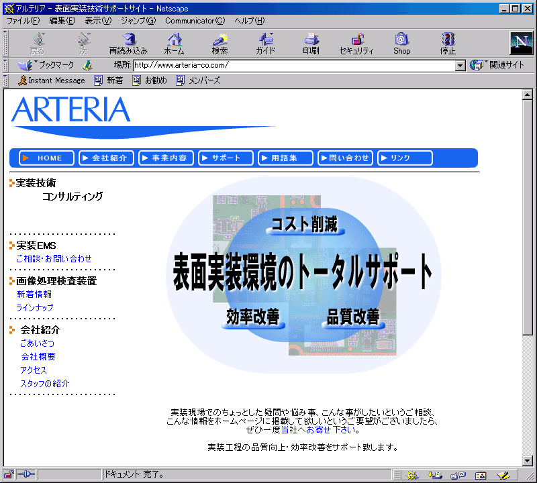Open the 問い合わせ navigation button

click(345, 158)
